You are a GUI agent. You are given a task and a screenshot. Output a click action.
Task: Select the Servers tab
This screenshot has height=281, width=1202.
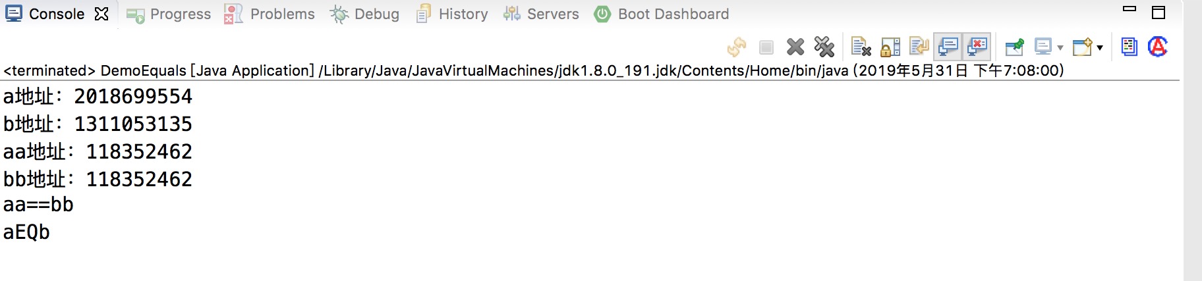click(552, 14)
